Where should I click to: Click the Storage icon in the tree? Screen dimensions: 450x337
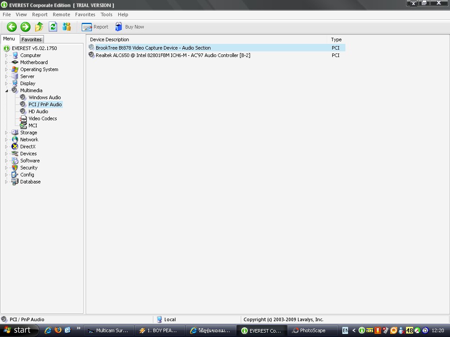15,133
